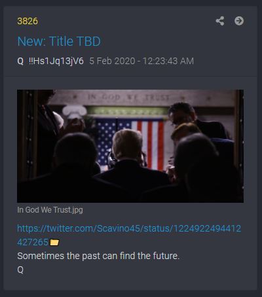Click the Q author name in the header

20,61
